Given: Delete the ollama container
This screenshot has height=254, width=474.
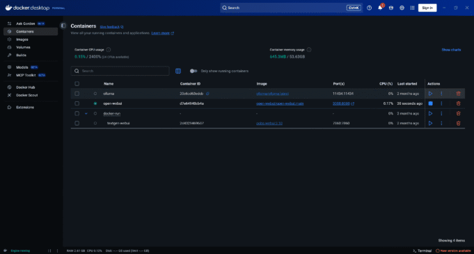Looking at the screenshot, I should click(x=458, y=94).
